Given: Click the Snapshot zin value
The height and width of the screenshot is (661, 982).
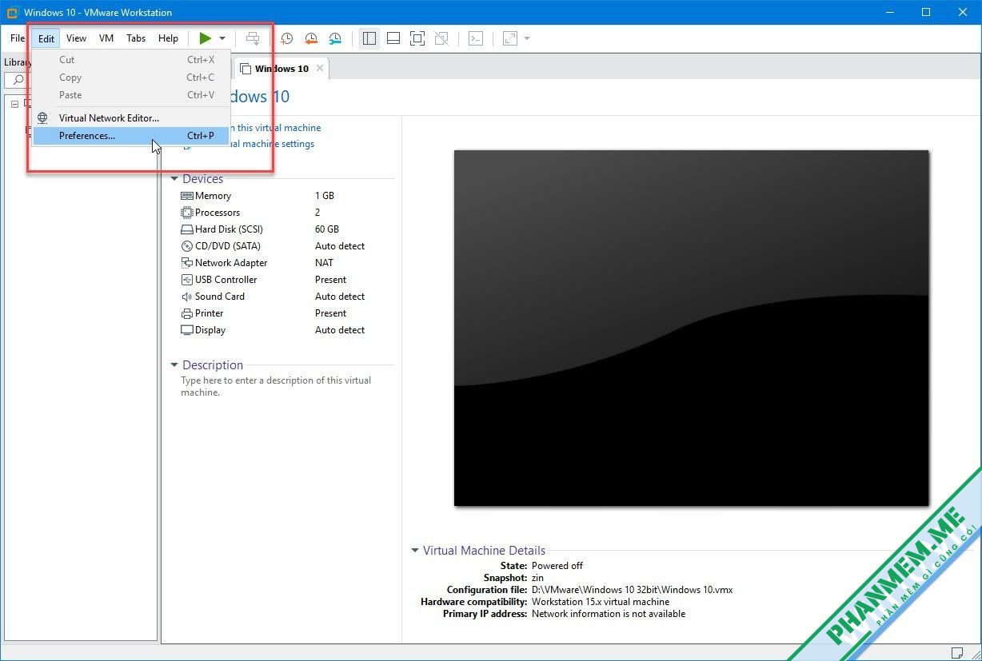Looking at the screenshot, I should click(537, 578).
